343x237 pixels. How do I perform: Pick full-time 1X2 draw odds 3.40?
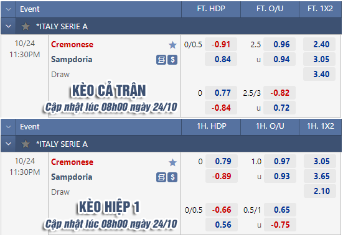(319, 74)
